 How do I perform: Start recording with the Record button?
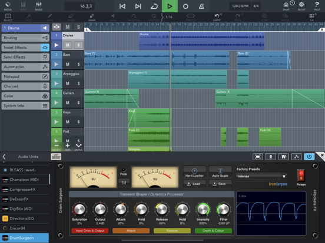point(185,6)
